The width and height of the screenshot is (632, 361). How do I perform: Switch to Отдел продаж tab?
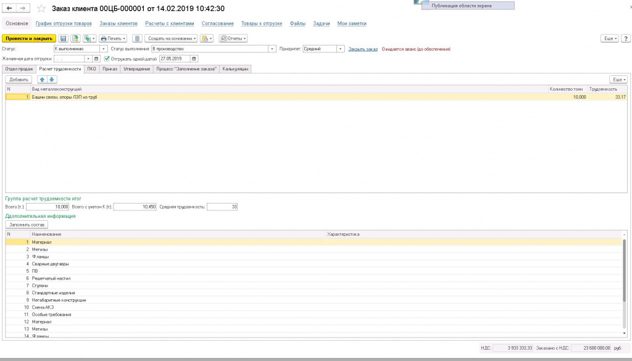[x=19, y=69]
